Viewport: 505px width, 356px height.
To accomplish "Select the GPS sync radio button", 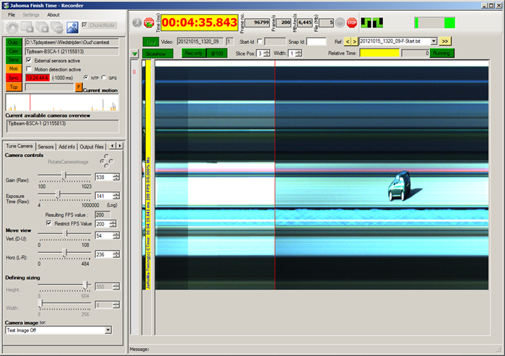I will click(103, 78).
